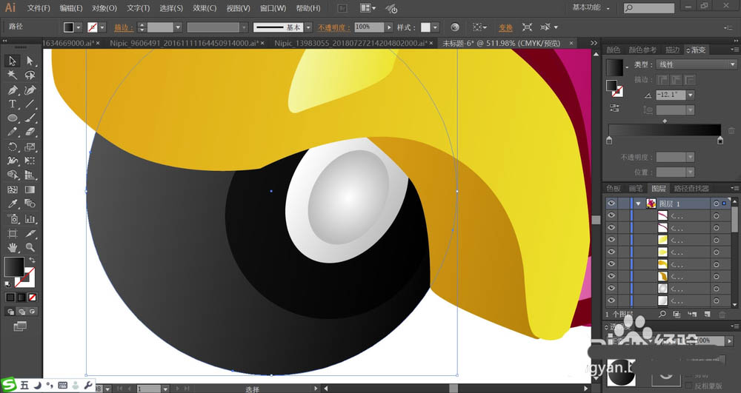741x393 pixels.
Task: Select the Zoom tool
Action: (x=30, y=247)
